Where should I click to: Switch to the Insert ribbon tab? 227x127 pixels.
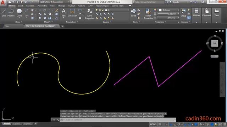click(20, 6)
